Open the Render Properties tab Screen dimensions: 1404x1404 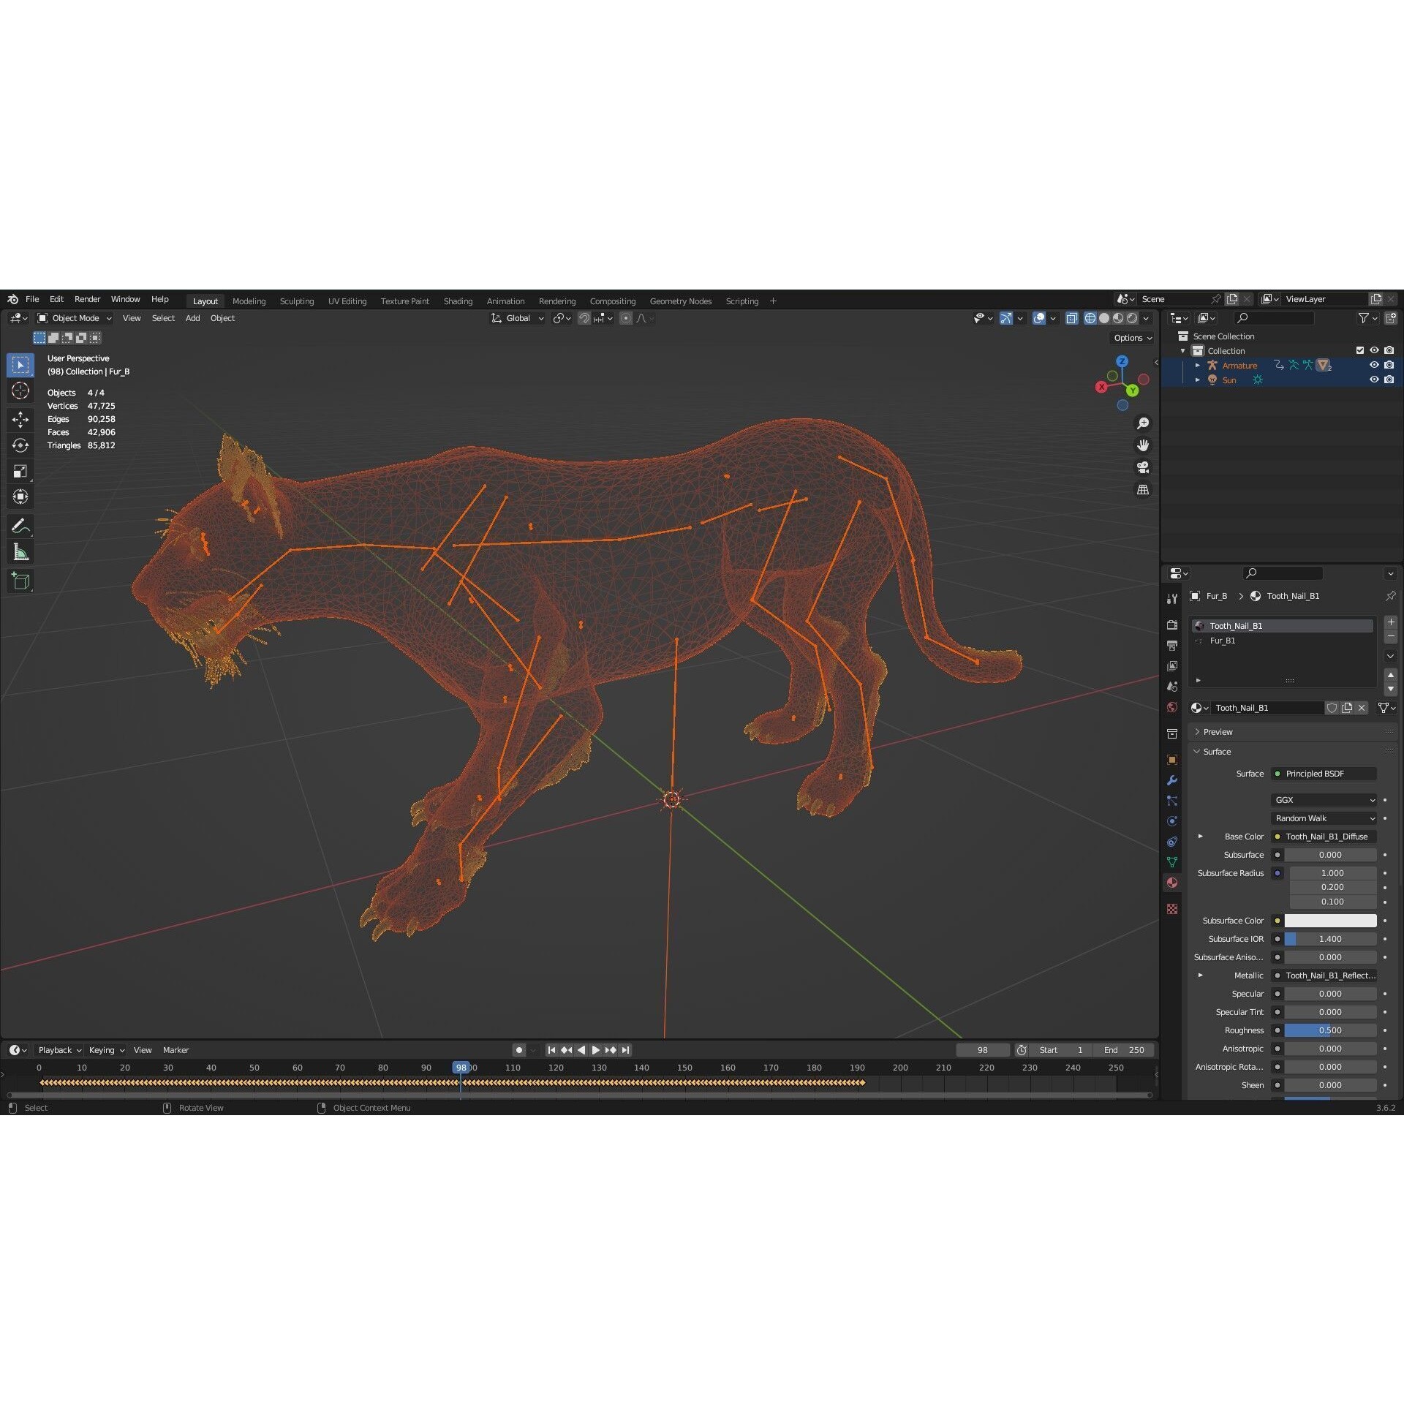pos(1172,624)
